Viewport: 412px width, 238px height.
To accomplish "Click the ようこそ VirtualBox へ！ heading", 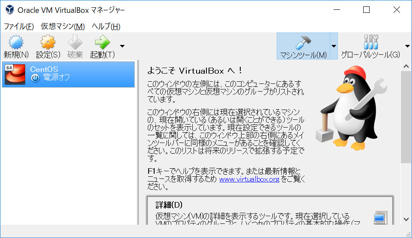I will pos(194,71).
